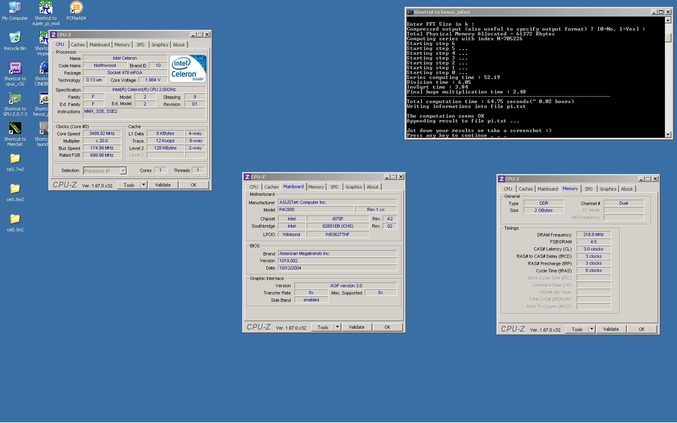
Task: Click the Rated FSB 699.98 MHz value
Action: point(102,155)
